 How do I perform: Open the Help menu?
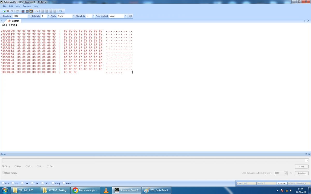coord(36,6)
